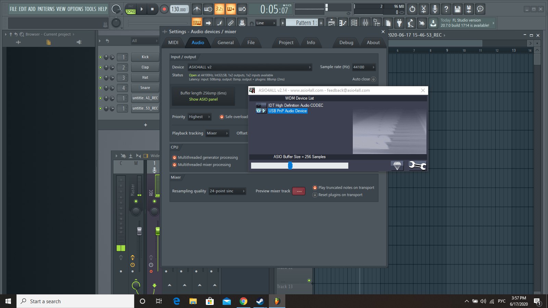Open the plugin picker plug icon
Viewport: 548px width, 308px height.
(399, 23)
